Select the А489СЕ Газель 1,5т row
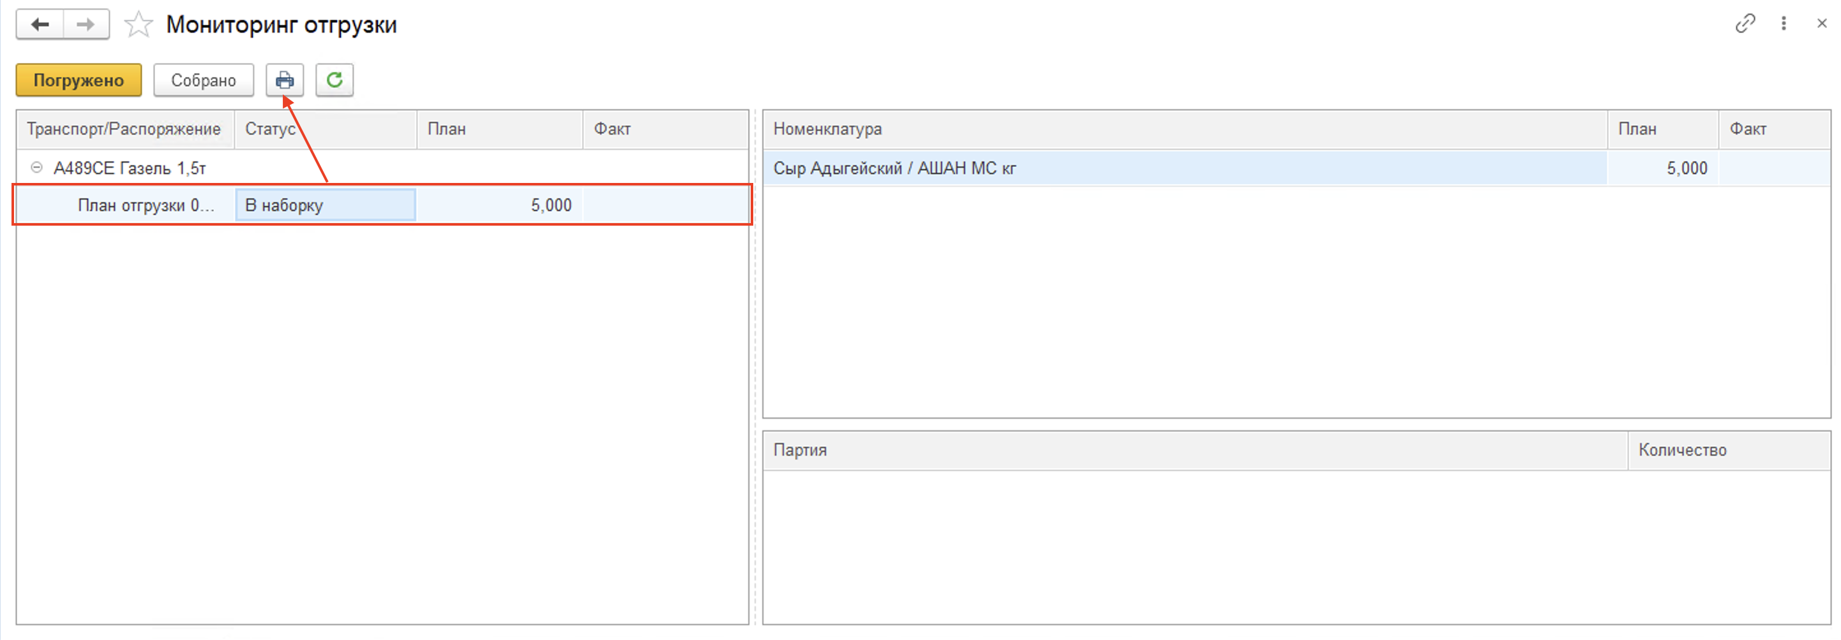The height and width of the screenshot is (640, 1841). (130, 168)
